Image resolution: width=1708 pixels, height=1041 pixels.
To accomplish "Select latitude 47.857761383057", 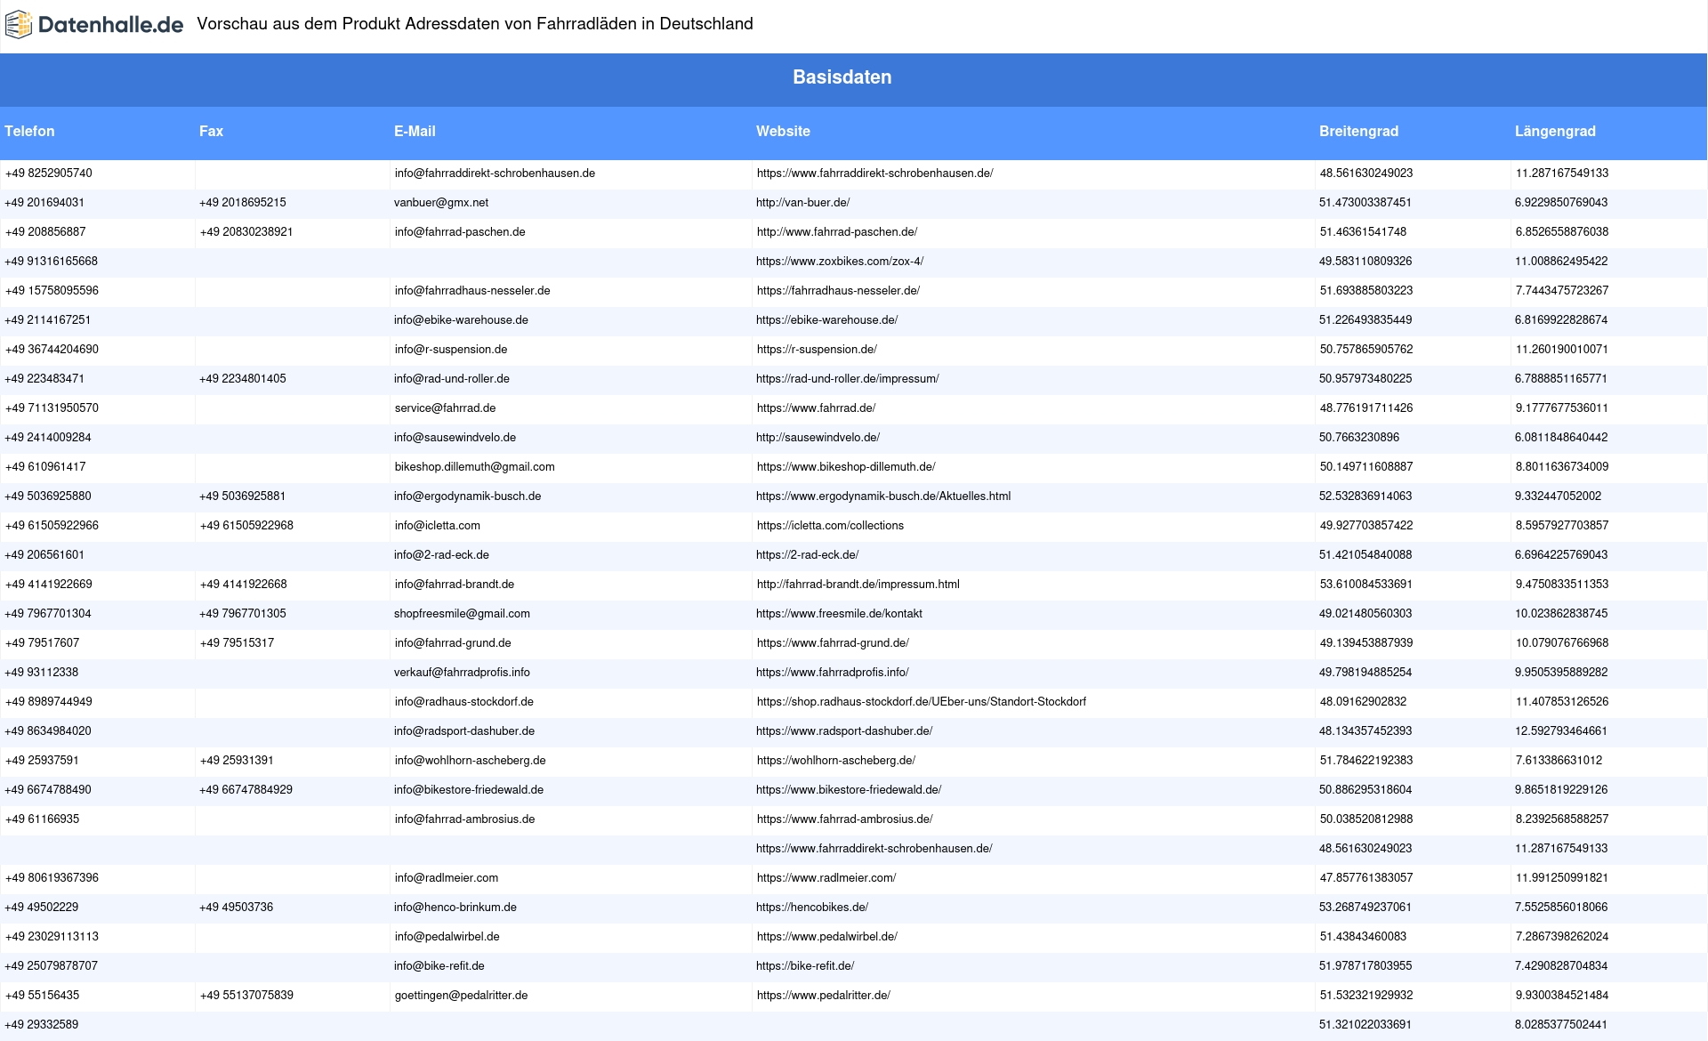I will [x=1366, y=878].
